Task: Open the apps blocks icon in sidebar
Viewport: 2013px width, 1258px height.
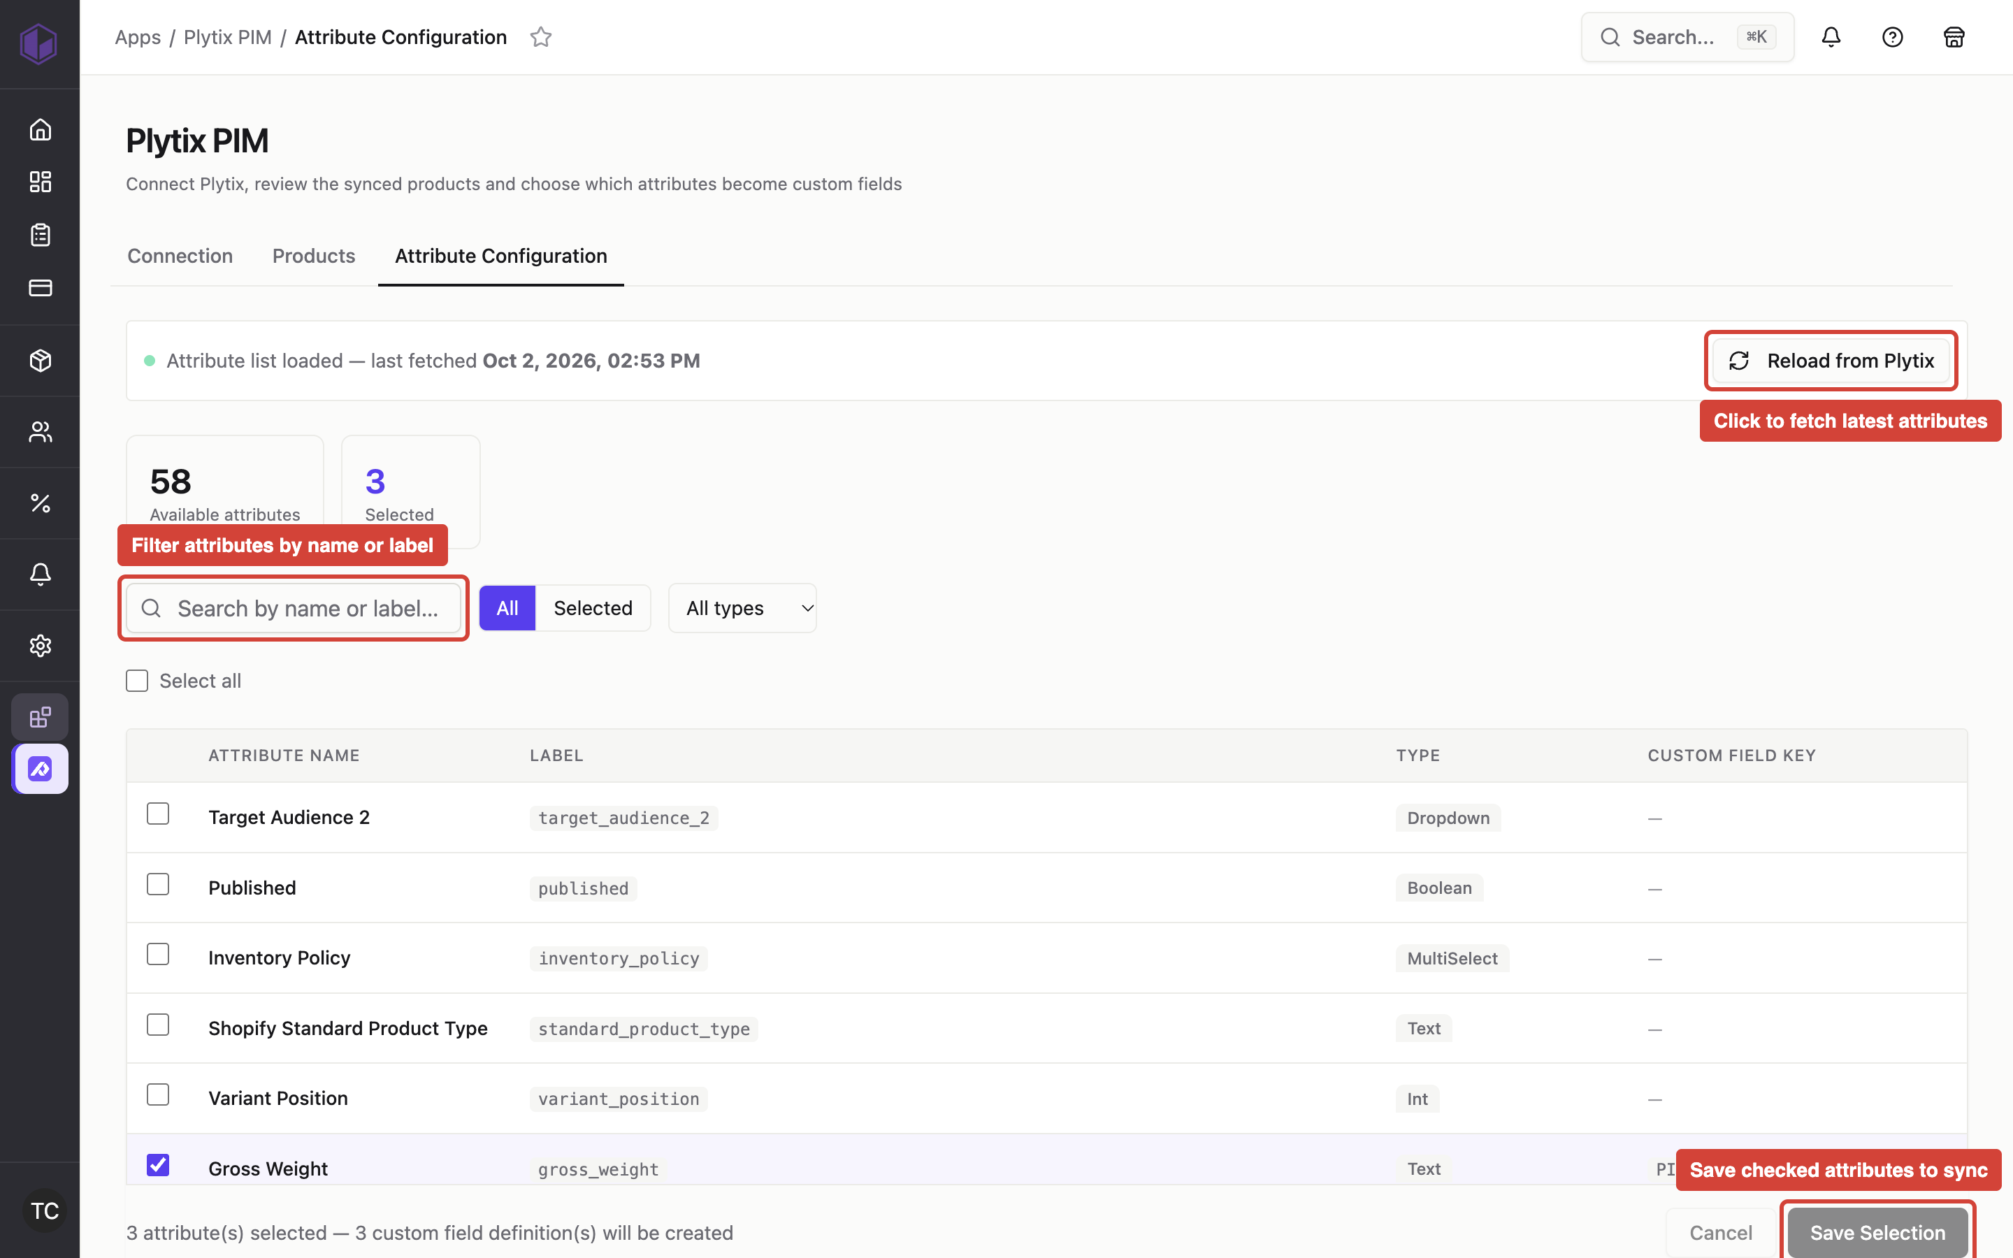Action: 40,716
